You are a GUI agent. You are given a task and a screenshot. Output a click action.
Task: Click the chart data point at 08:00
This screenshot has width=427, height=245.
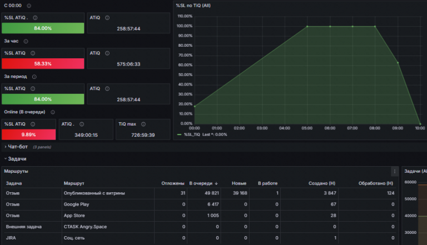(x=375, y=27)
